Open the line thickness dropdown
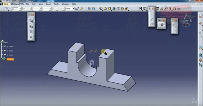The height and width of the screenshot is (106, 203). click(40, 9)
